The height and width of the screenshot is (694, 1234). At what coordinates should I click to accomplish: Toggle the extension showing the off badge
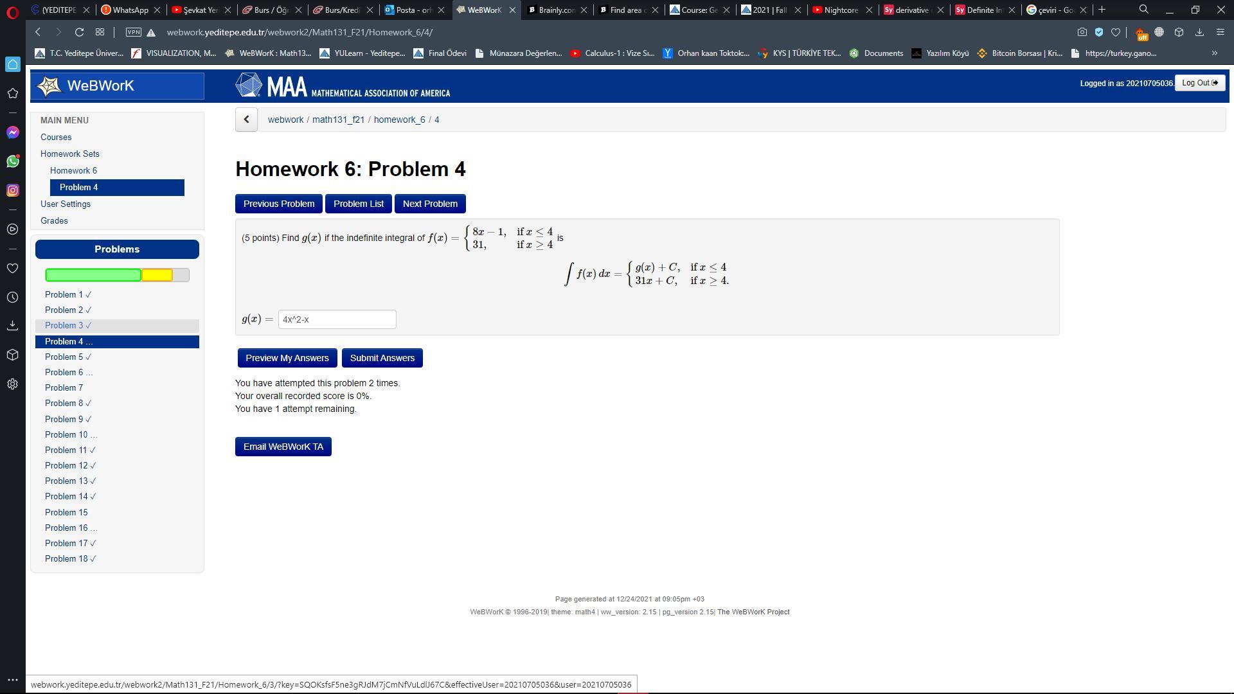tap(1140, 33)
